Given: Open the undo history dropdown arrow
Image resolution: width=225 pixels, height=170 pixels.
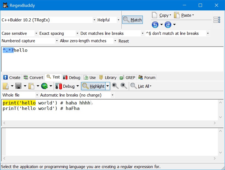Looking at the screenshot, I should [x=161, y=25].
